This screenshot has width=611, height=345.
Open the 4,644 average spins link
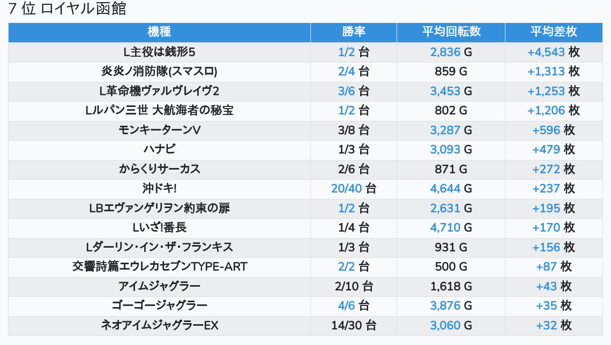point(445,188)
